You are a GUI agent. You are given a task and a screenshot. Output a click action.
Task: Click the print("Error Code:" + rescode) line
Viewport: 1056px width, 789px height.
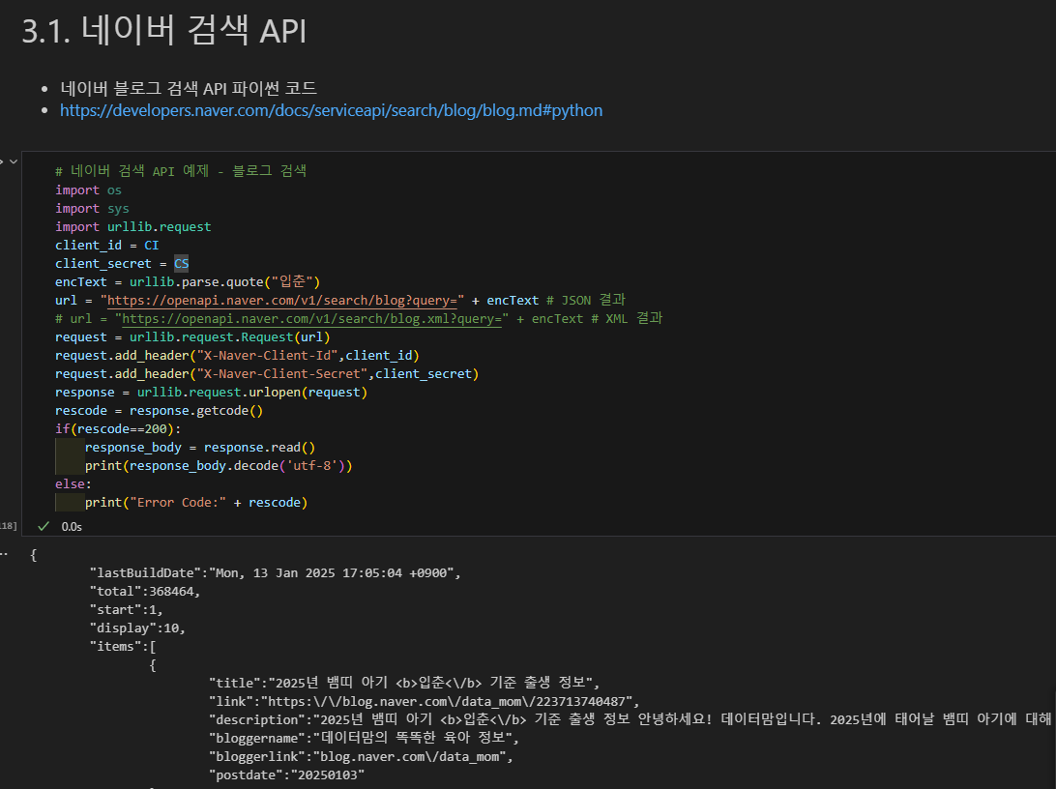click(x=196, y=502)
